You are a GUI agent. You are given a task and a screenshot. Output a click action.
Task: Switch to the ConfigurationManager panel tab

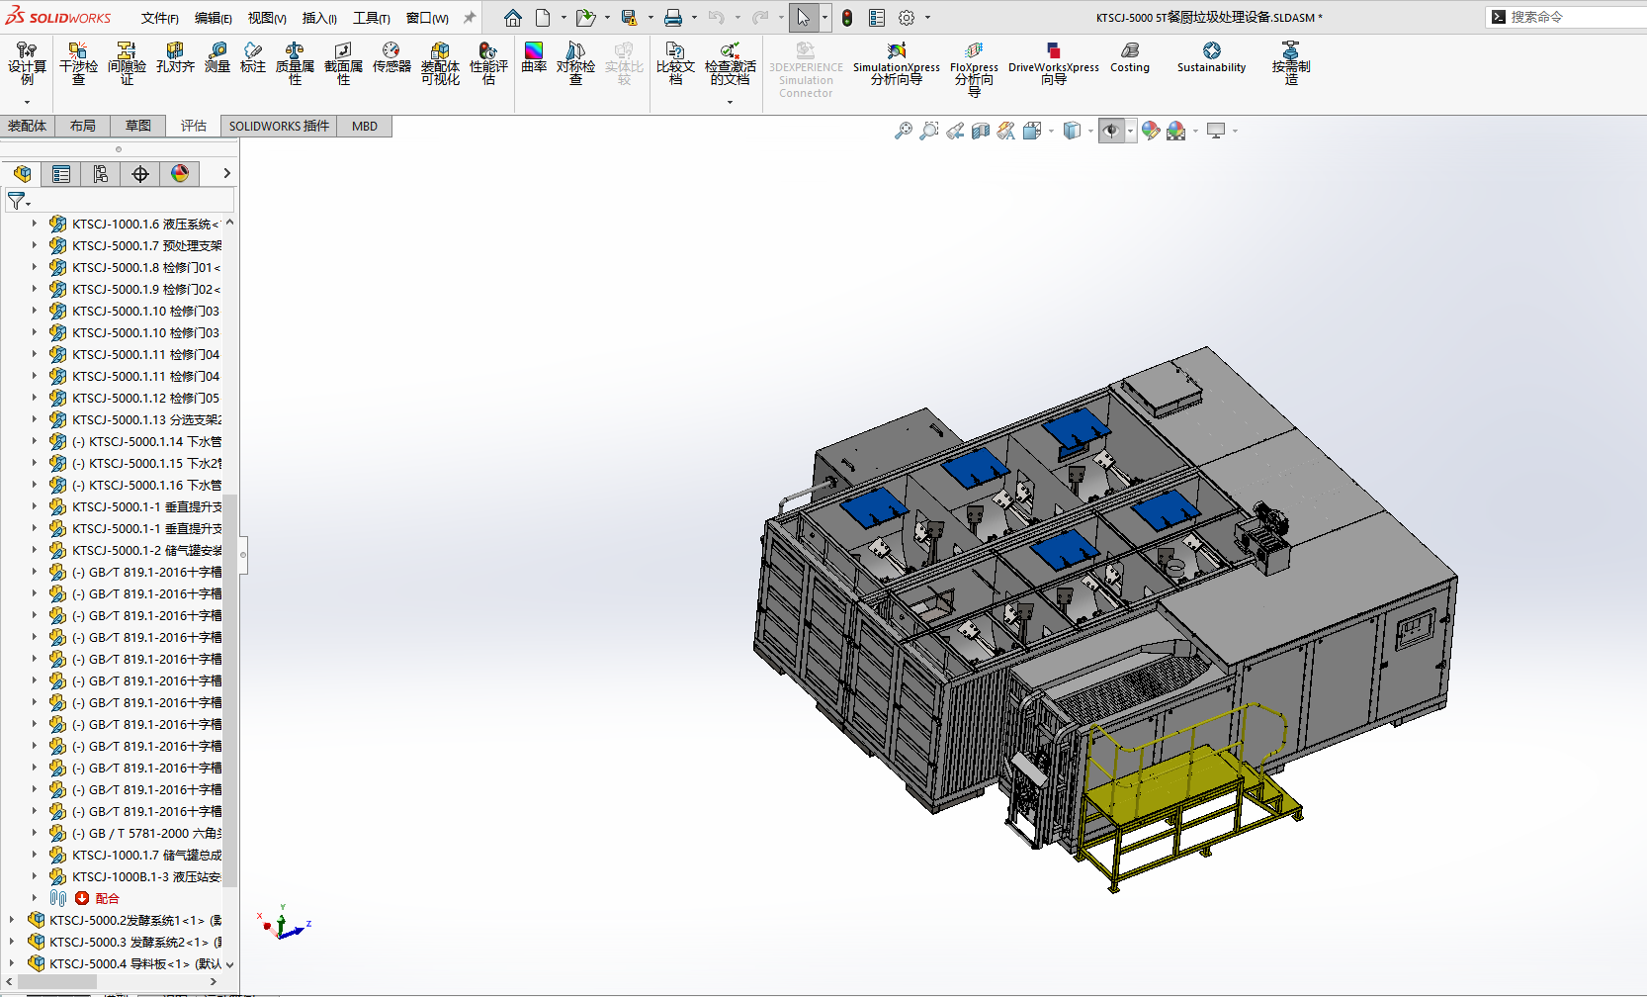click(101, 174)
